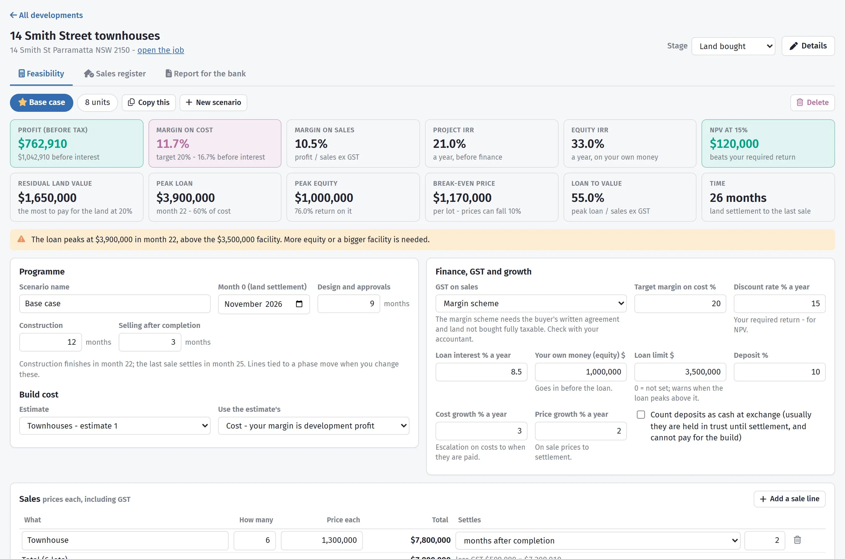Follow the open the job link
Screen dimensions: 845x559
pos(160,50)
